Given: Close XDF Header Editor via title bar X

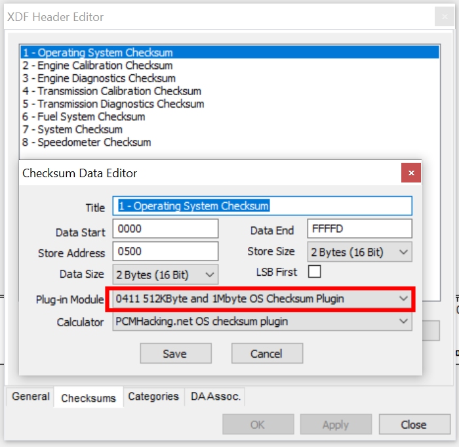Looking at the screenshot, I should (445, 16).
